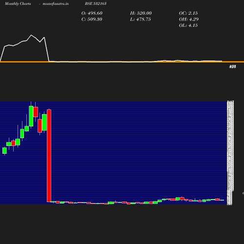This screenshot has width=244, height=244.
Task: Click the low value 'L: 478.75'
Action: click(x=141, y=20)
